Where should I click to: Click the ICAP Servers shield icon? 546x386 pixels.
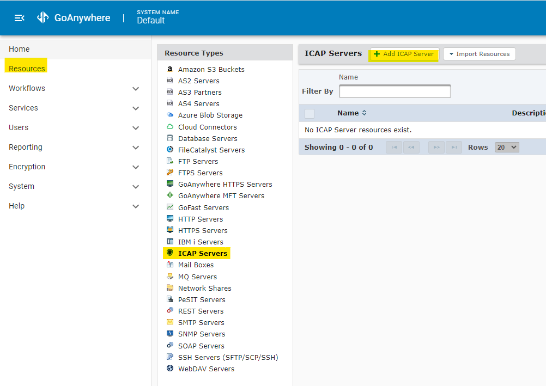pyautogui.click(x=170, y=253)
